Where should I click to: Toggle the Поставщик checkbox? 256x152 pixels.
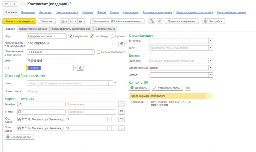coord(92,36)
